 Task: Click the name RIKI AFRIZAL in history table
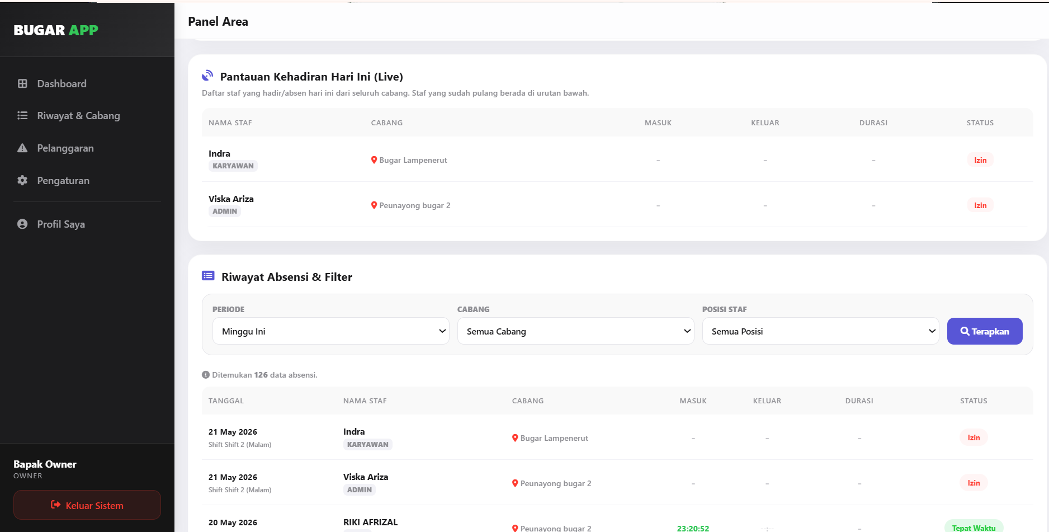370,522
